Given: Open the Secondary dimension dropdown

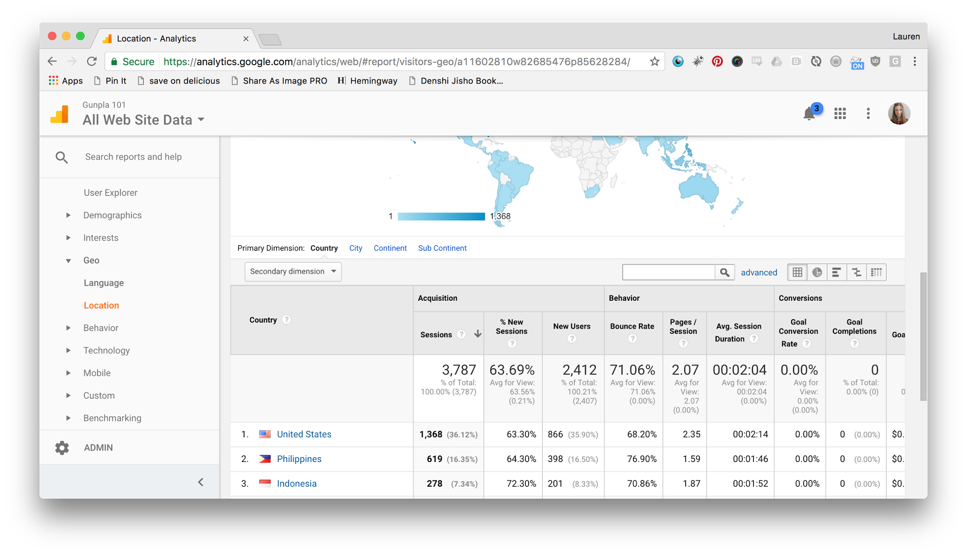Looking at the screenshot, I should pyautogui.click(x=293, y=272).
